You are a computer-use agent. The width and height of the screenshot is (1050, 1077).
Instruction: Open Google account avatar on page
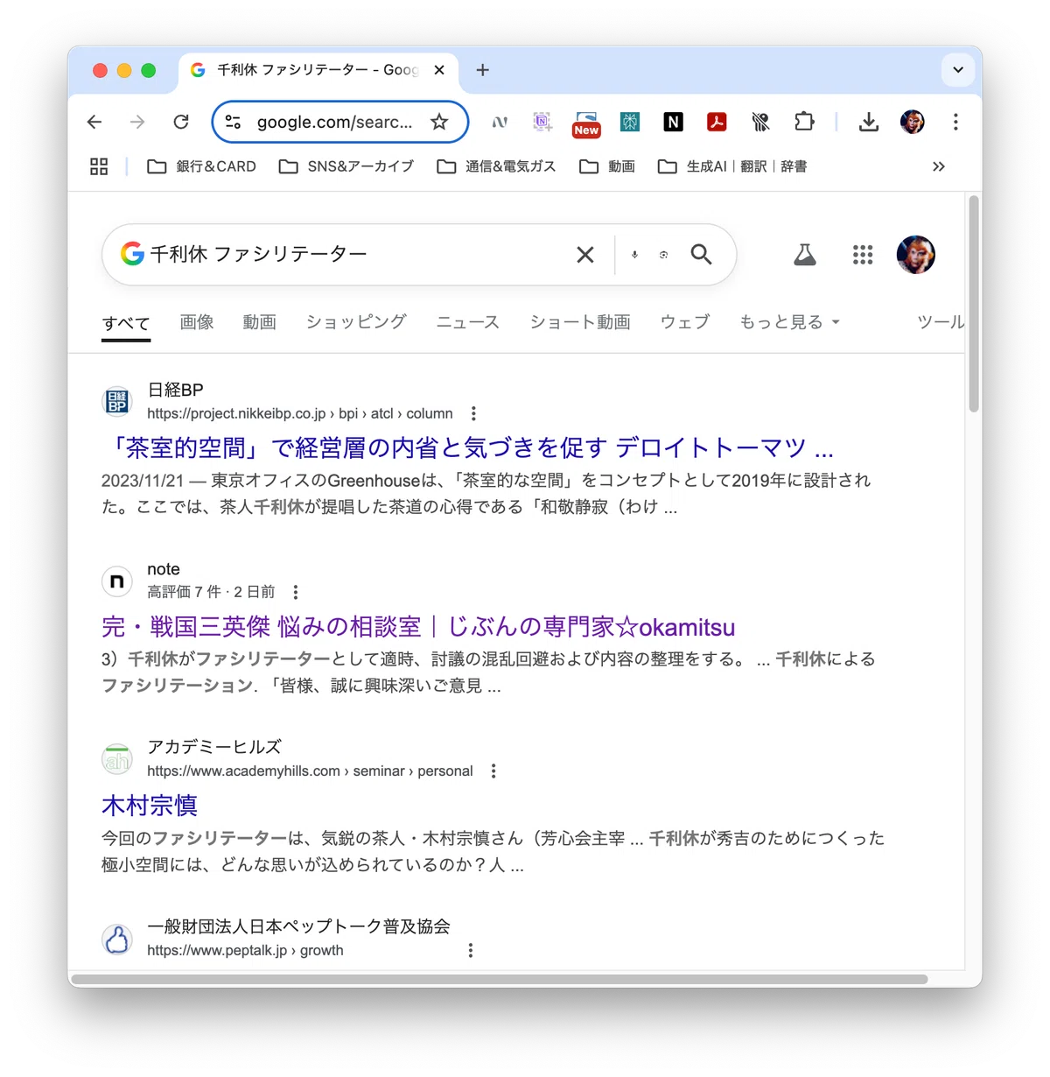pos(916,255)
